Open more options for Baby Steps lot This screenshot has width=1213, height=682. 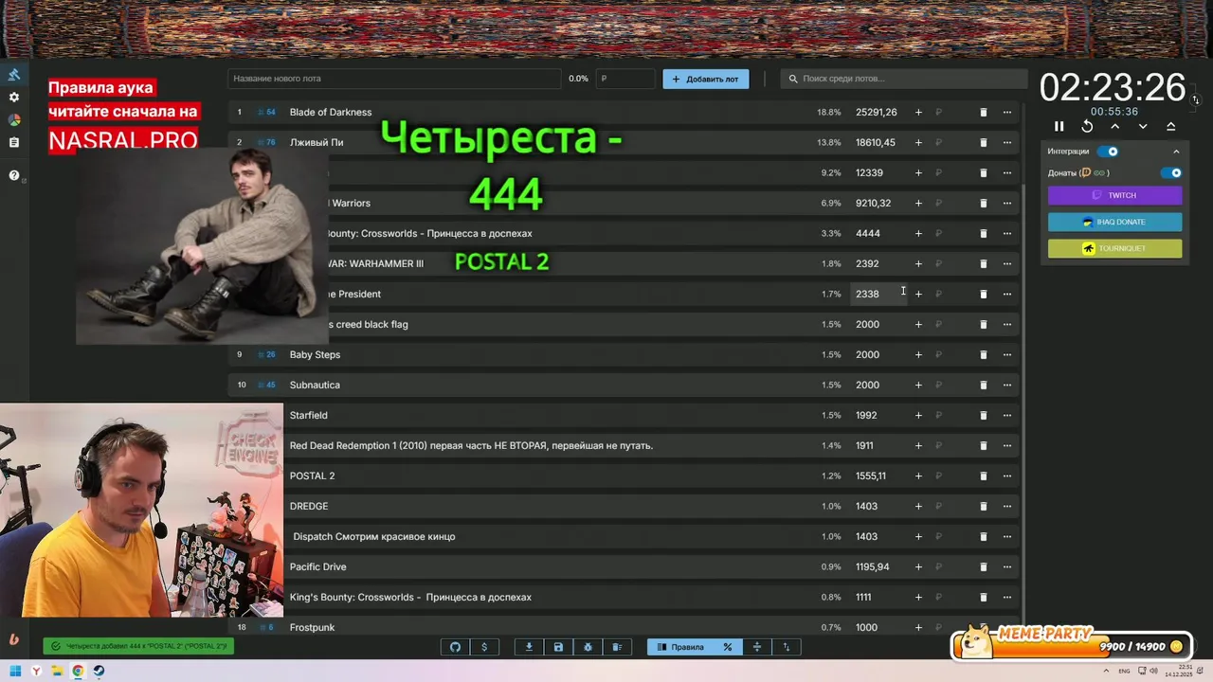click(x=1007, y=354)
